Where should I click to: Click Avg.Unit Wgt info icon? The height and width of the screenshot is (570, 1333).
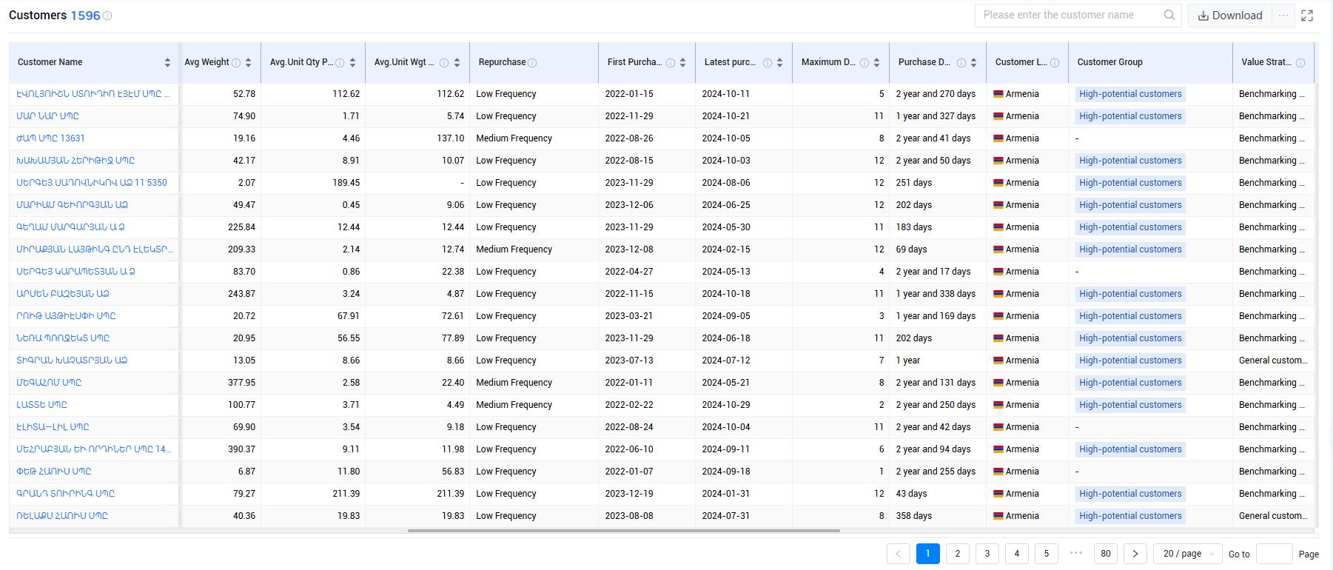point(444,63)
